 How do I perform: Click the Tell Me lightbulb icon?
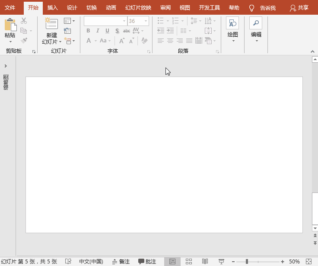pos(252,8)
